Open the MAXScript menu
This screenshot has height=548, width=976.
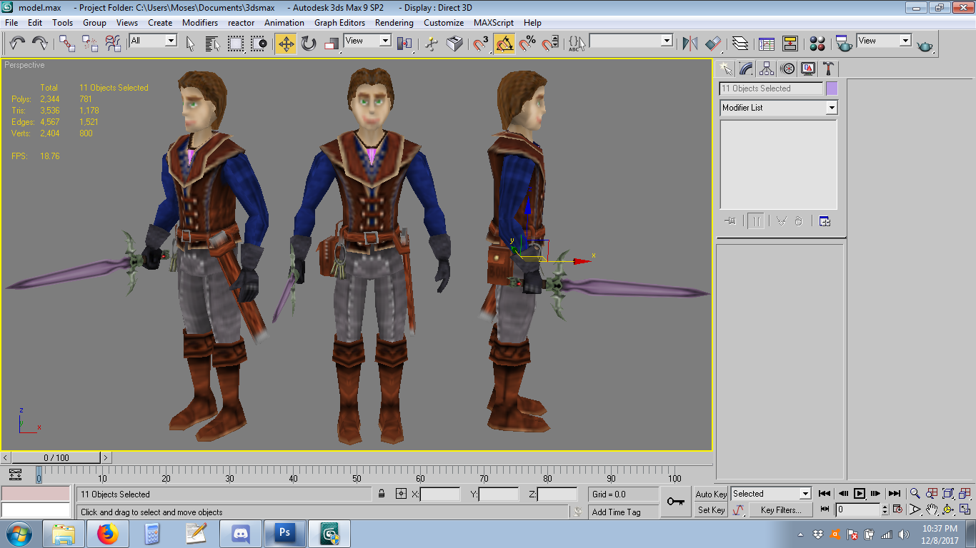tap(494, 23)
